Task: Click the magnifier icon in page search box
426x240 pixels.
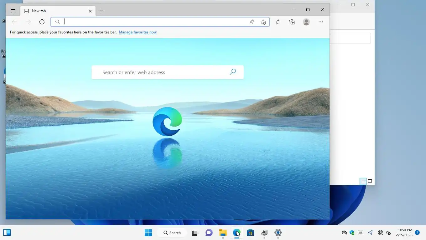Action: [x=233, y=72]
